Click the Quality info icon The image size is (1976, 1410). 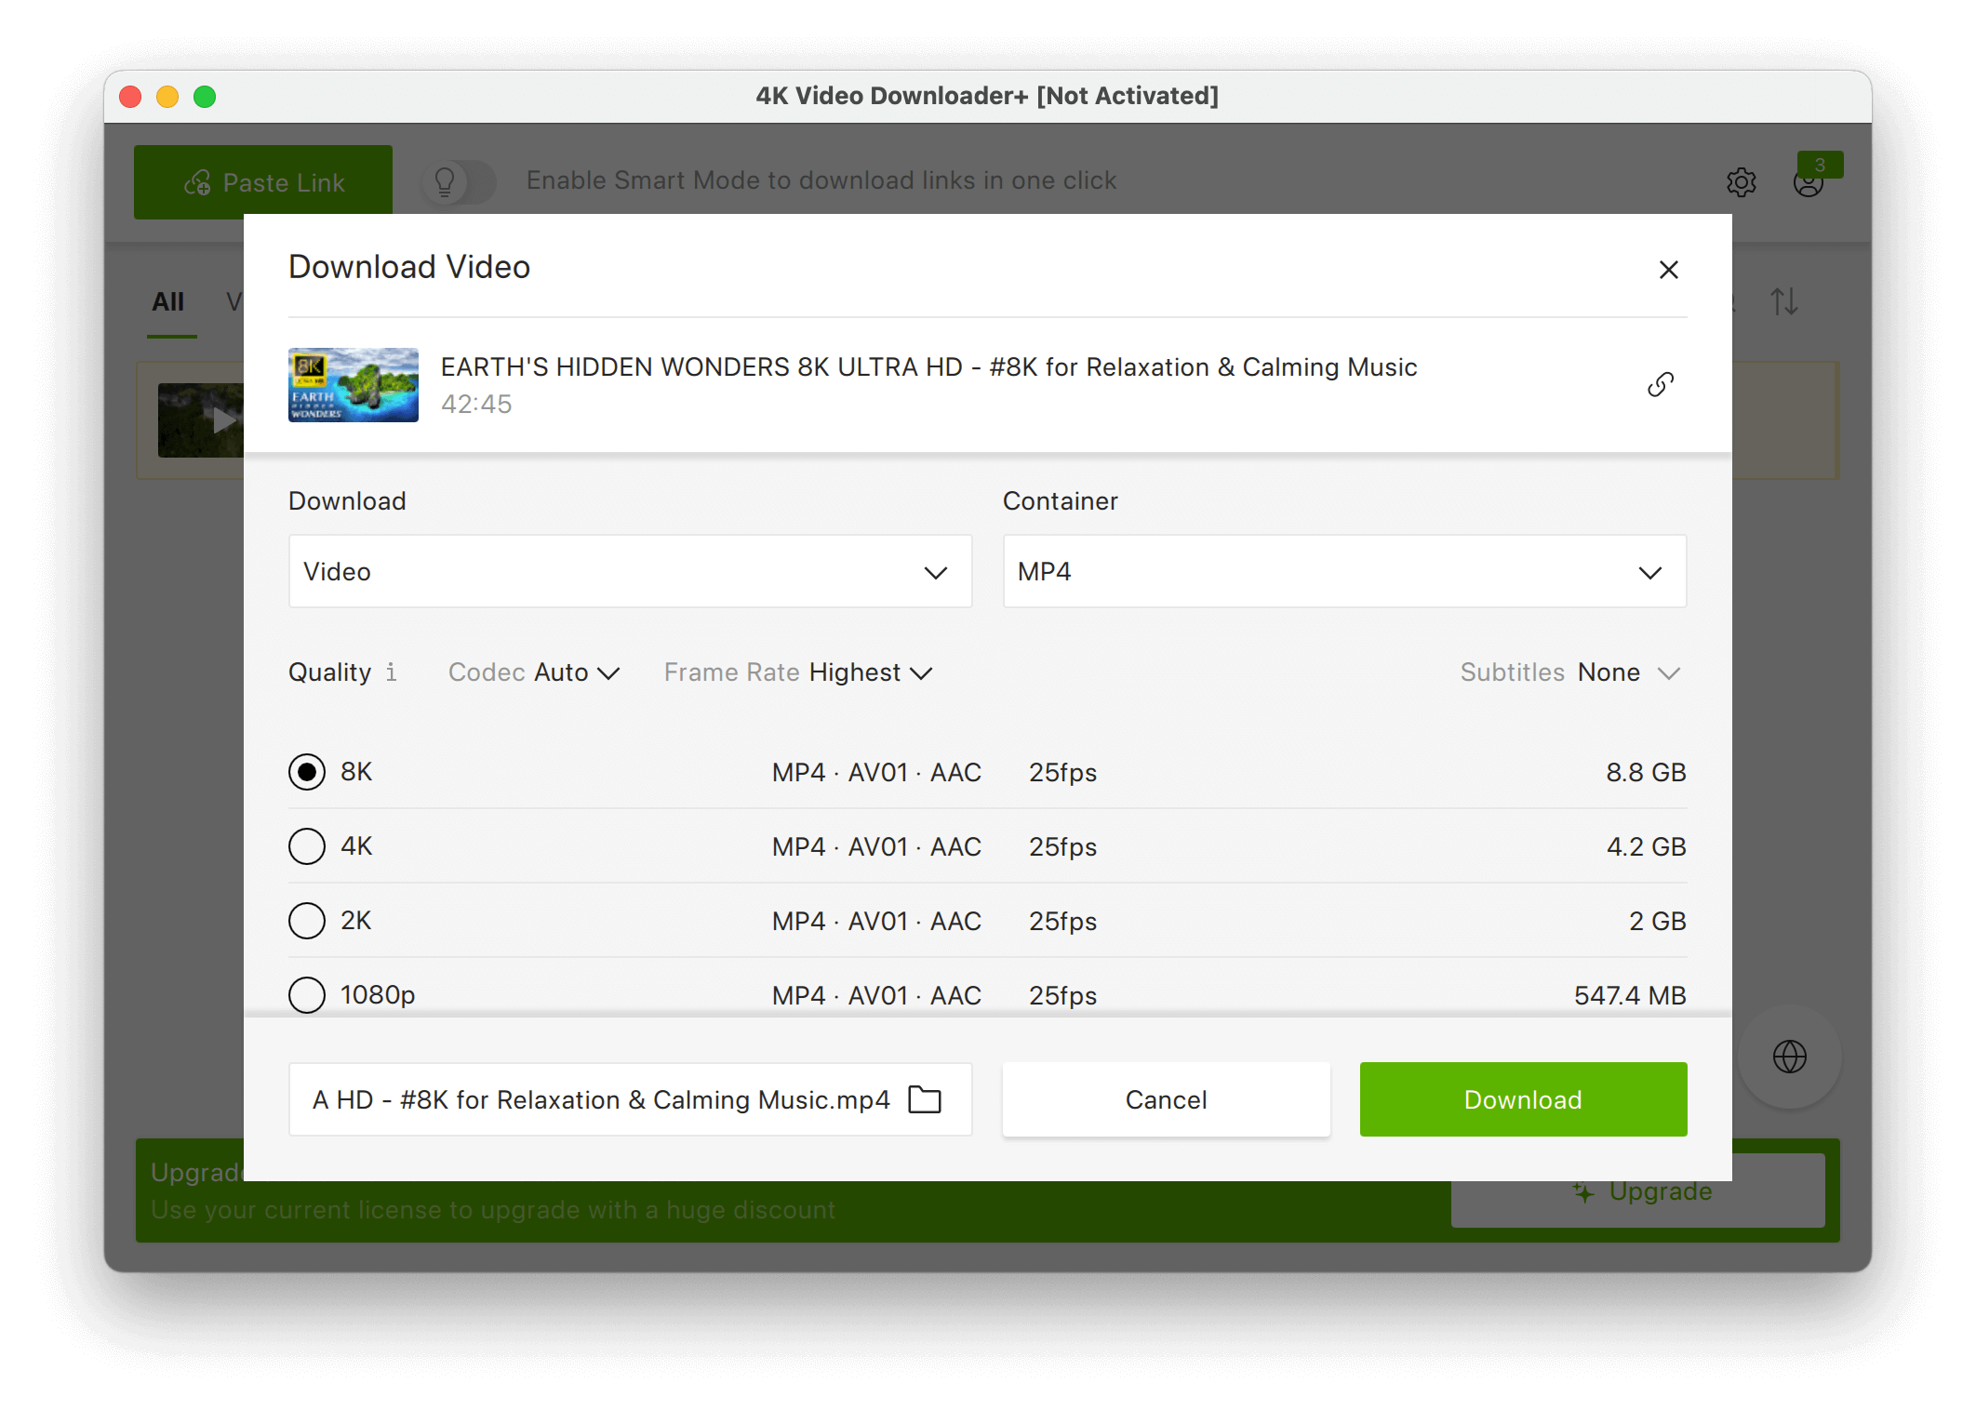point(392,672)
